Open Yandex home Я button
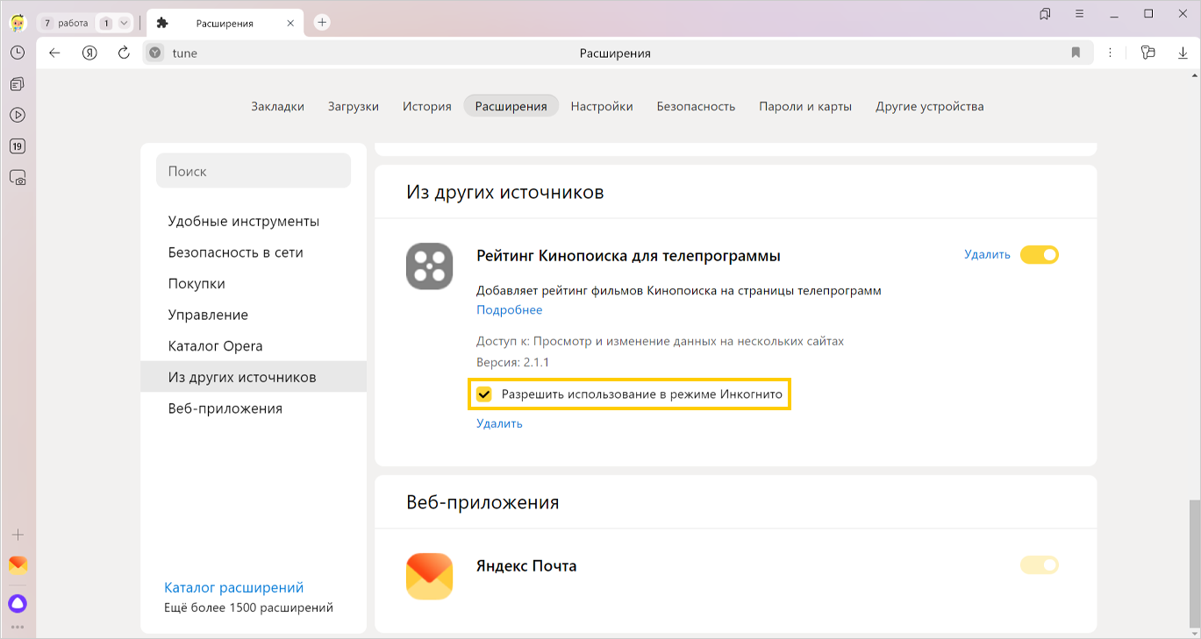 click(89, 53)
